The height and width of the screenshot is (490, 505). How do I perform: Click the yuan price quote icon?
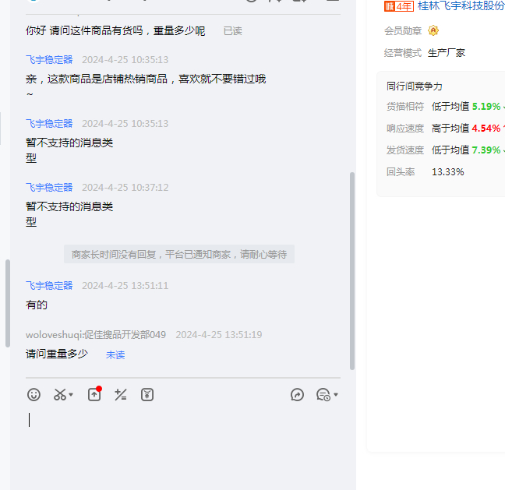(x=147, y=395)
